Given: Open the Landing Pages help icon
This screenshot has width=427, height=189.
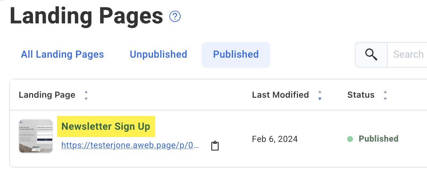Looking at the screenshot, I should (x=175, y=16).
